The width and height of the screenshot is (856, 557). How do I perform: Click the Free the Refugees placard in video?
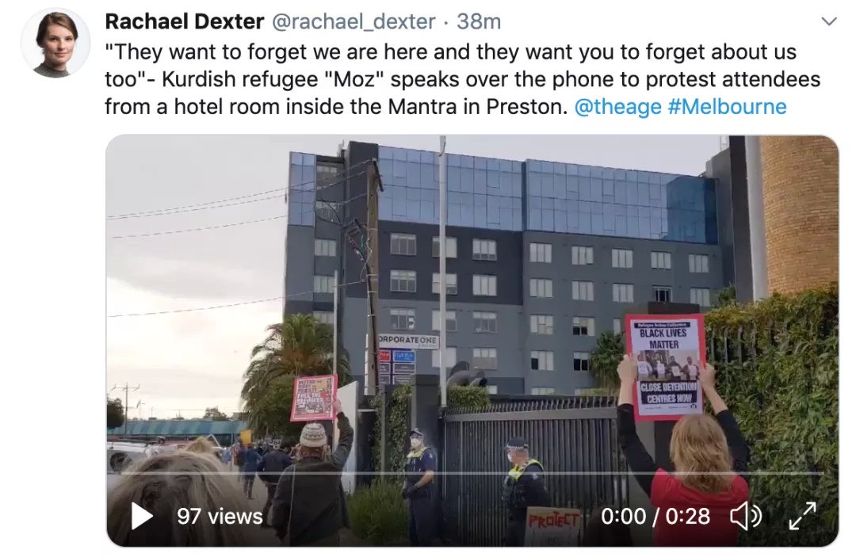(x=313, y=398)
